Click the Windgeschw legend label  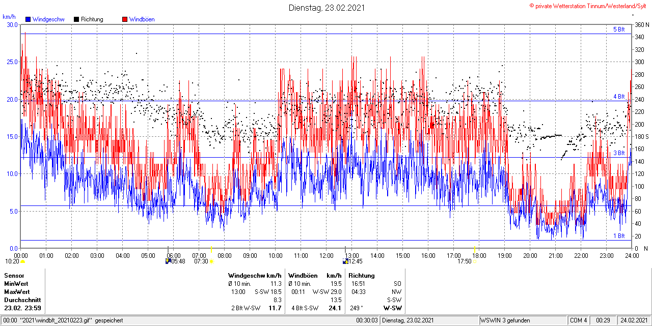click(x=48, y=19)
